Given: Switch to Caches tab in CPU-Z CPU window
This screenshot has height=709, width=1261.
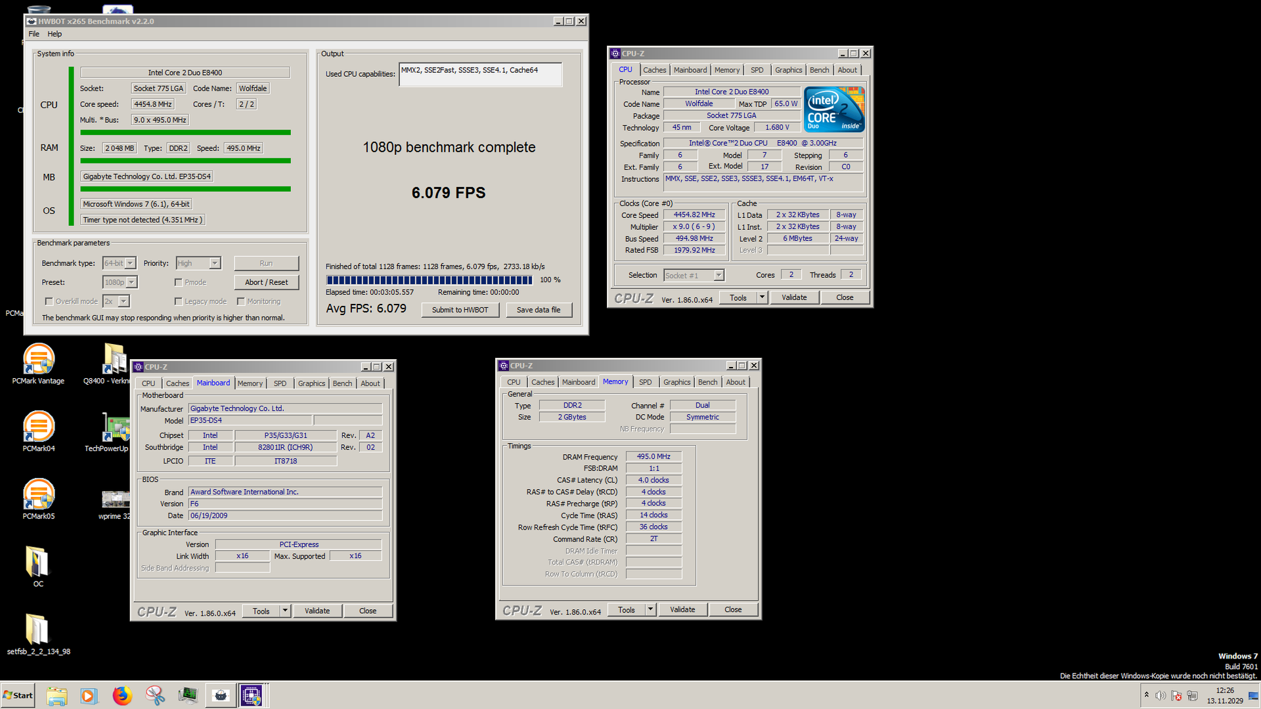Looking at the screenshot, I should [654, 70].
